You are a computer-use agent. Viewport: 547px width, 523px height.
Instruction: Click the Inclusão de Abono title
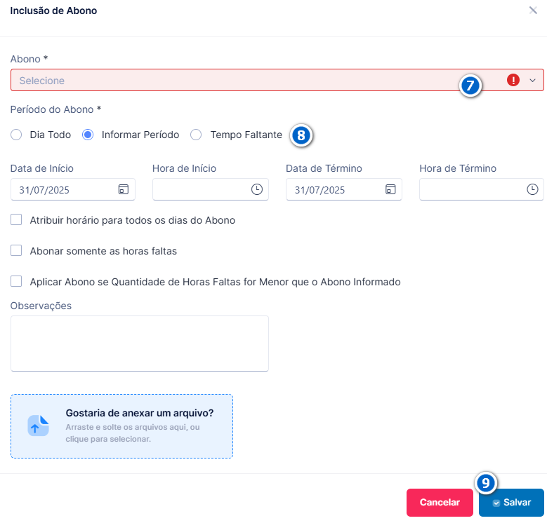point(53,11)
